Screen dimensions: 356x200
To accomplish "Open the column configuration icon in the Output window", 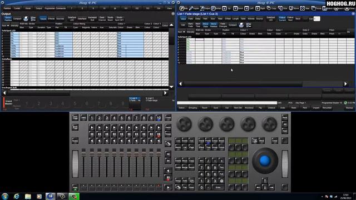I will click(33, 19).
